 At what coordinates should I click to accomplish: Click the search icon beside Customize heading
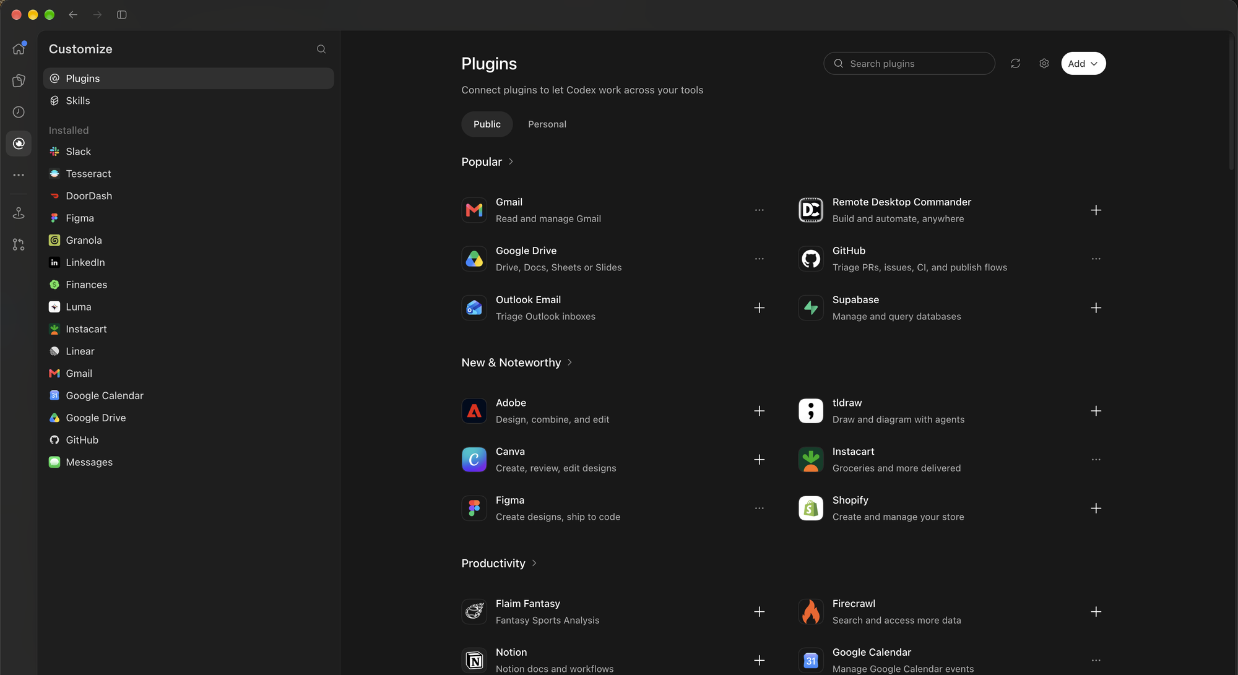[321, 49]
